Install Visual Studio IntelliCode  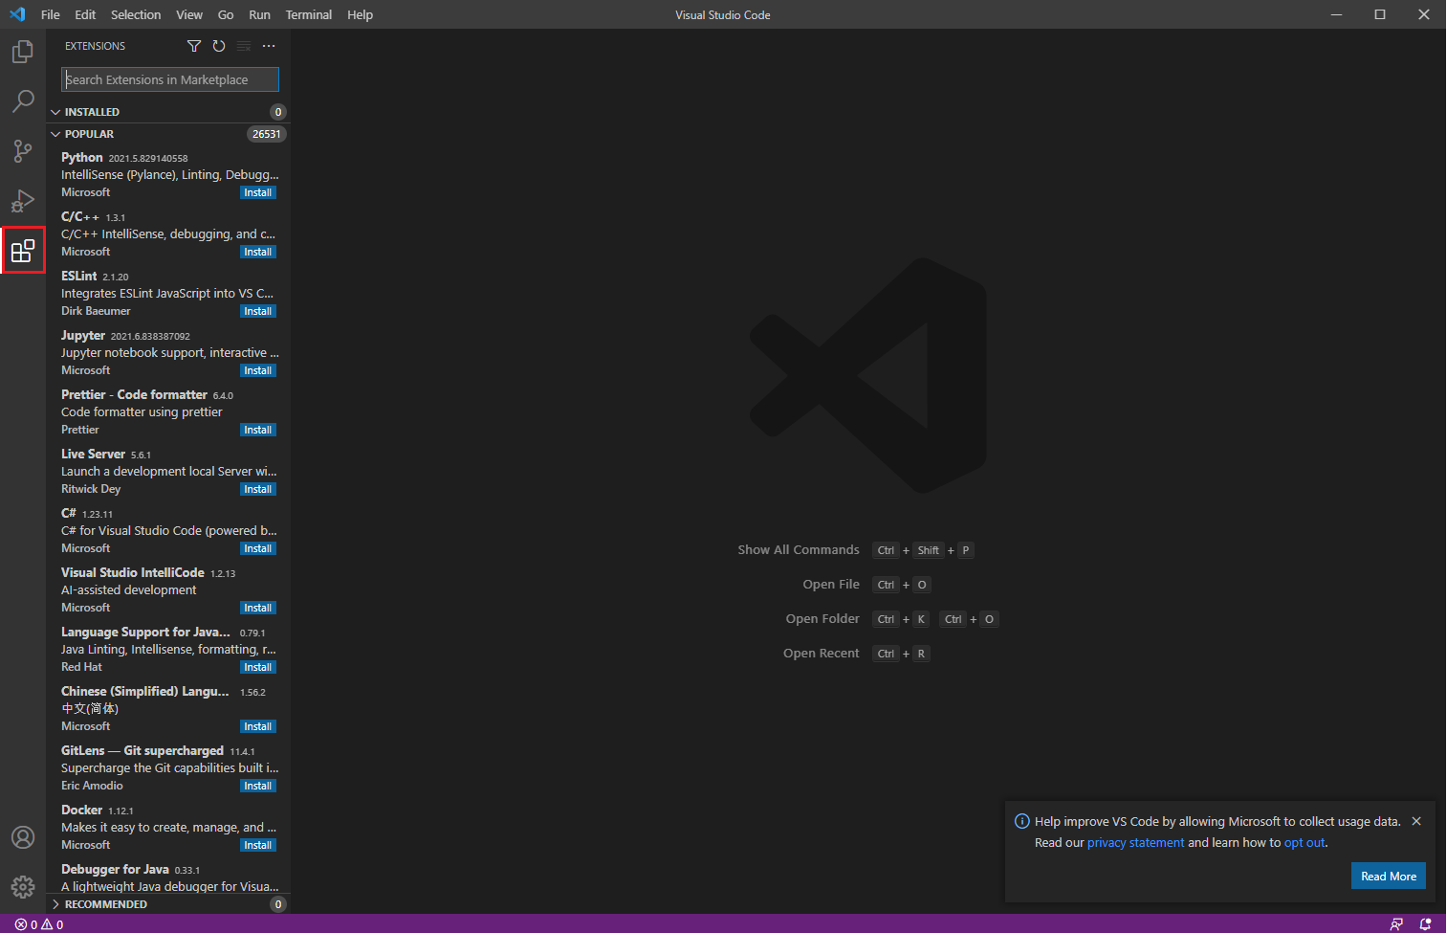click(x=258, y=608)
